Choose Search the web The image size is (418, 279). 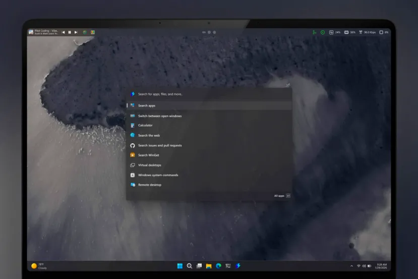click(209, 135)
